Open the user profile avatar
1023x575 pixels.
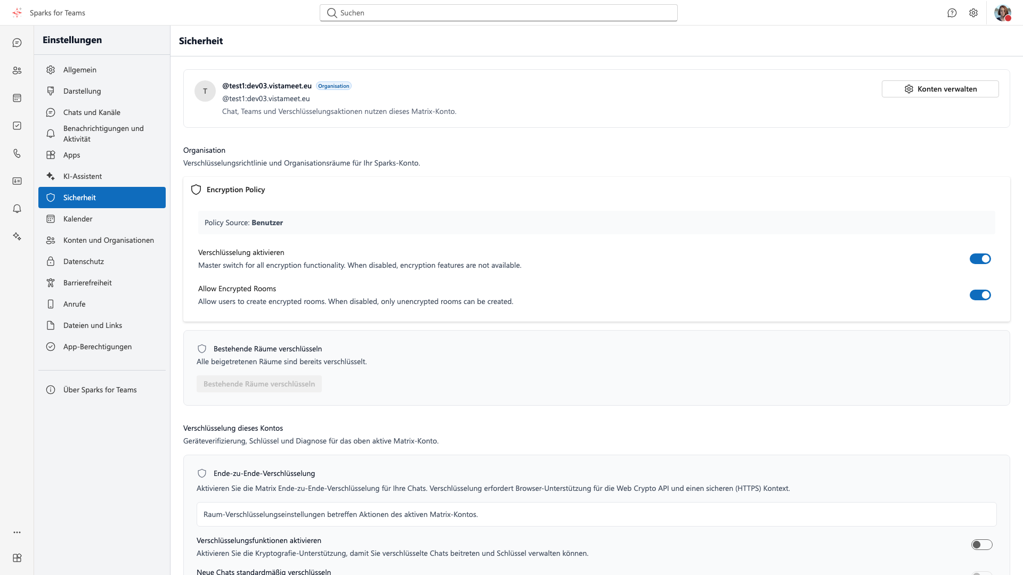point(1003,13)
